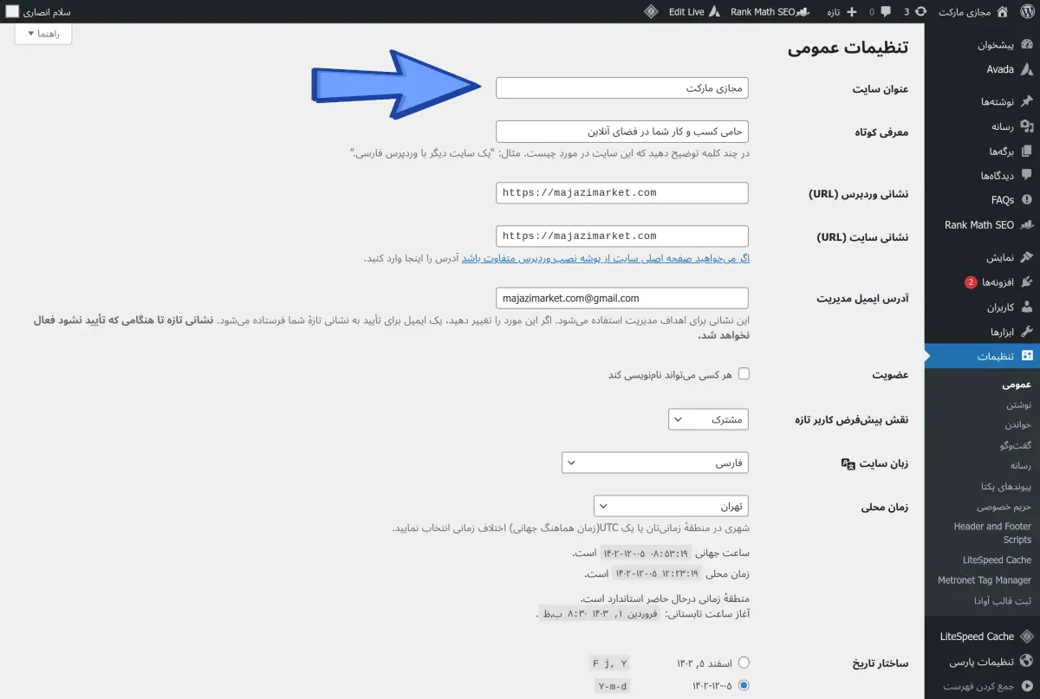Click the Rank Math SEO icon in admin bar
1040x699 pixels.
coord(804,12)
